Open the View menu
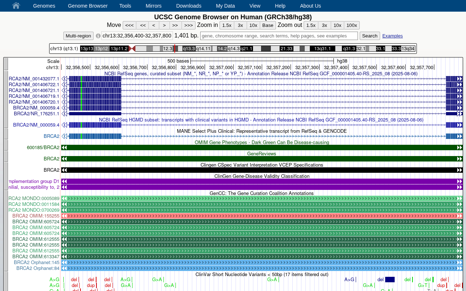Viewport: 466px width, 291px height. 255,6
